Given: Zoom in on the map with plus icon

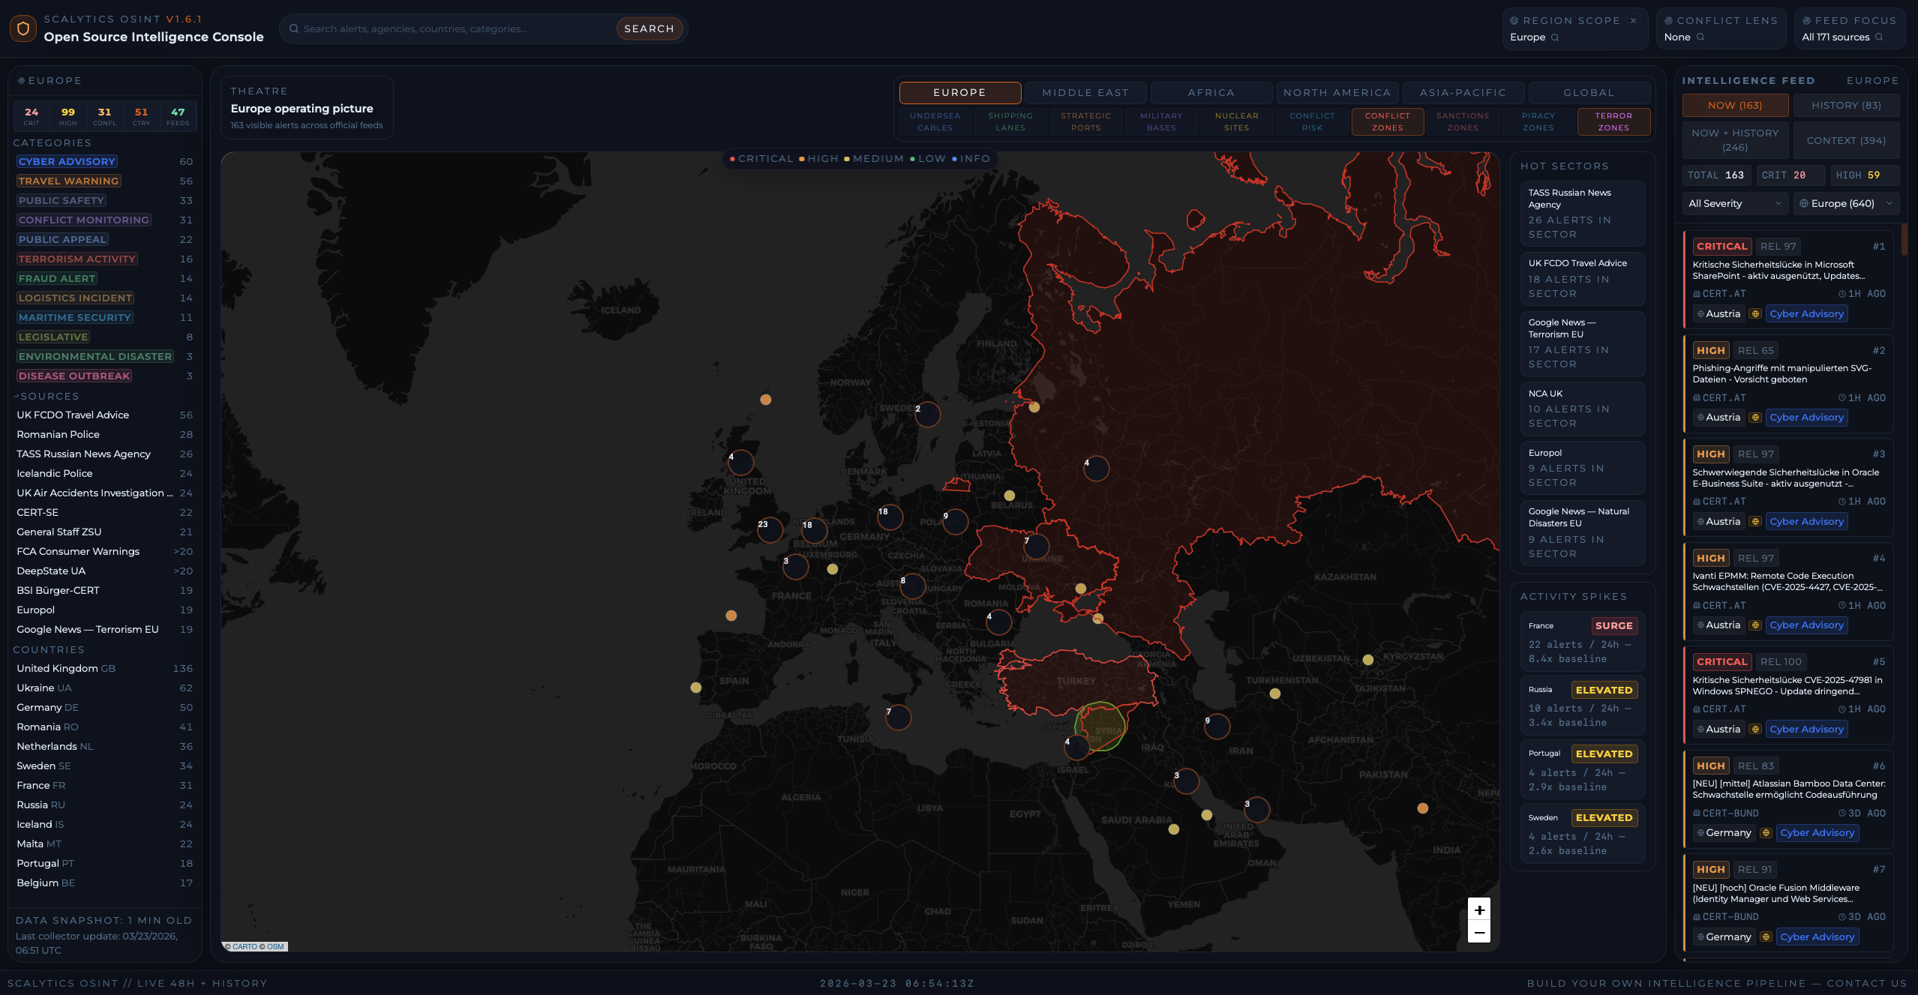Looking at the screenshot, I should point(1478,910).
